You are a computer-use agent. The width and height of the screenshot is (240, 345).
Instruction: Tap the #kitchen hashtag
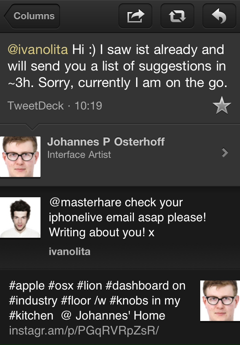31,316
